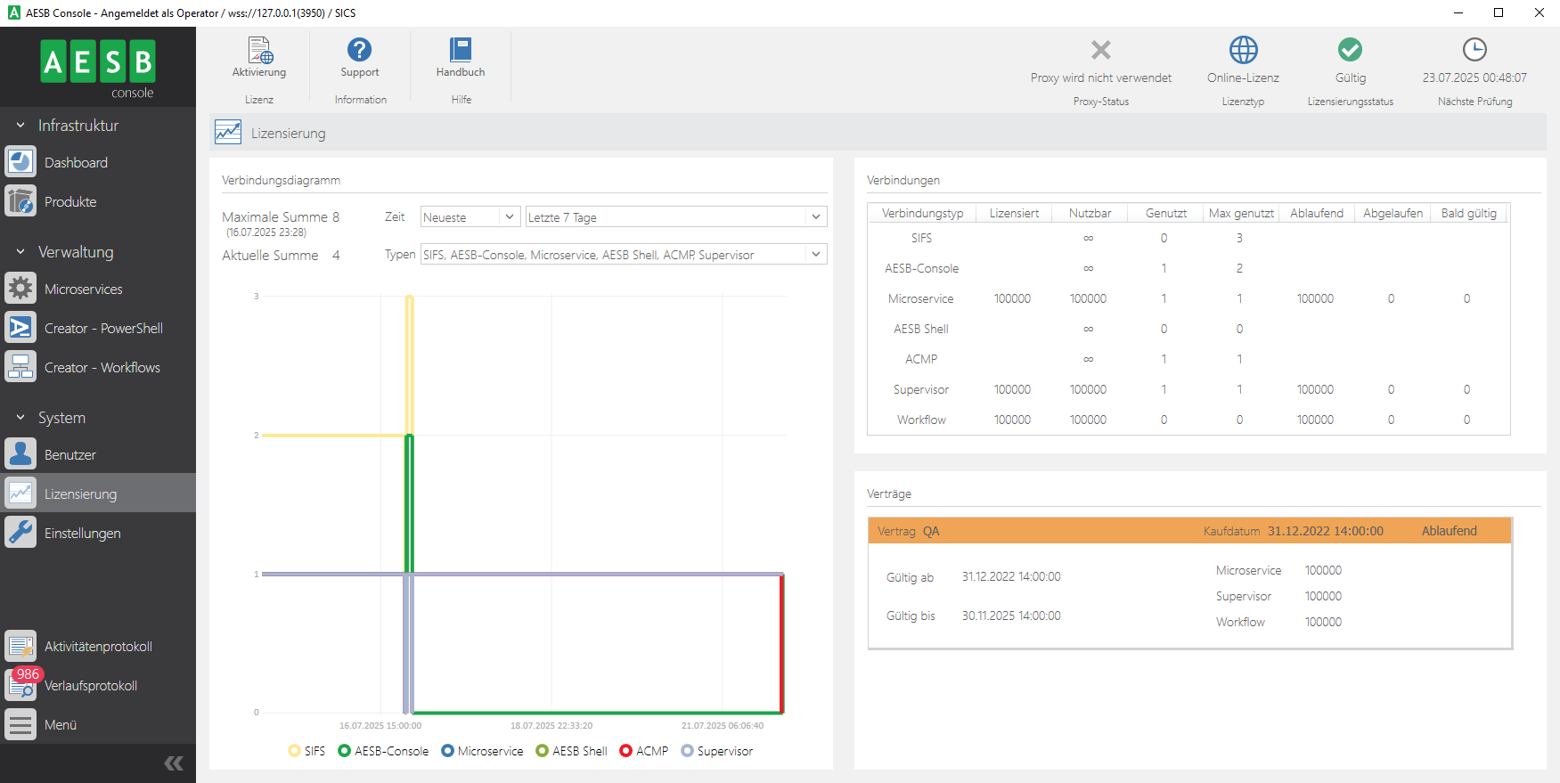Toggle Microservice series in chart legend

coord(482,751)
